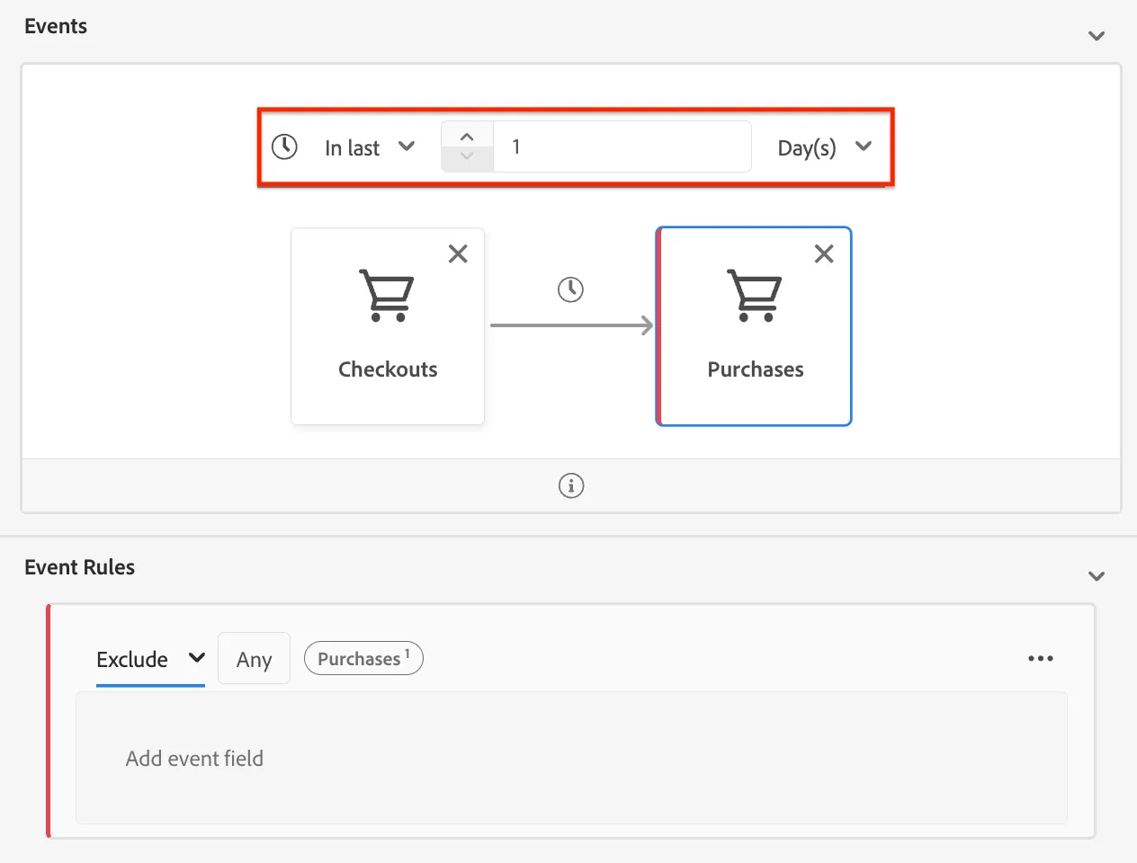Open the In last time constraint dropdown
Image resolution: width=1137 pixels, height=863 pixels.
click(x=370, y=147)
